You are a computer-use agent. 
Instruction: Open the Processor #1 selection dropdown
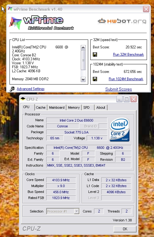(x=62, y=211)
